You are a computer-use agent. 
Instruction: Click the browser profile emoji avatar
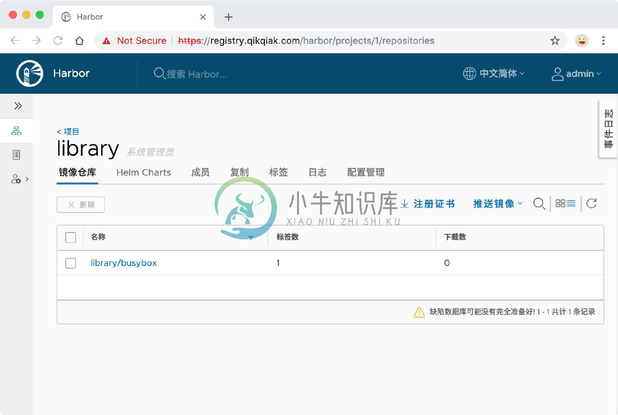[x=582, y=41]
